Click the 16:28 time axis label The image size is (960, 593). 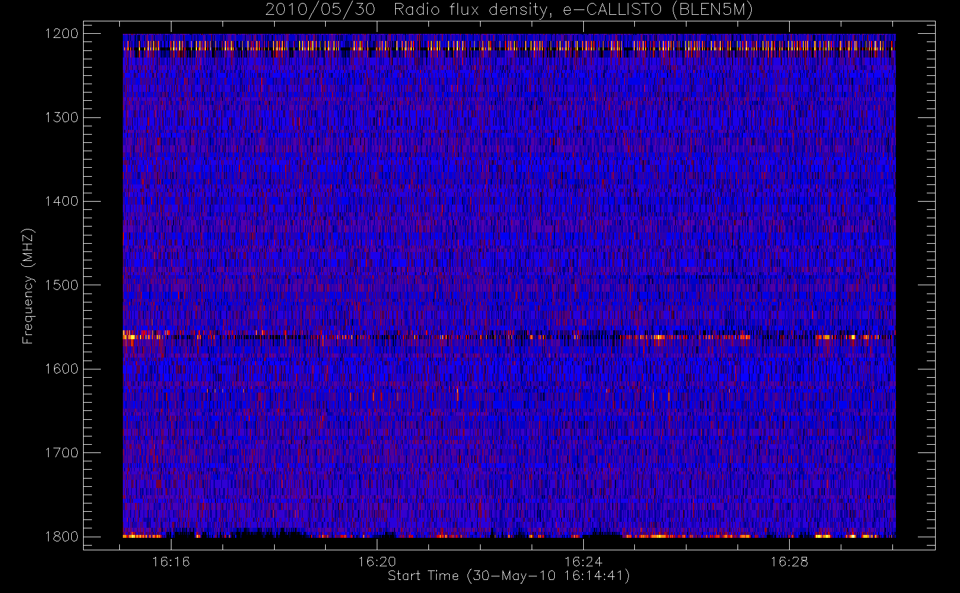click(790, 562)
